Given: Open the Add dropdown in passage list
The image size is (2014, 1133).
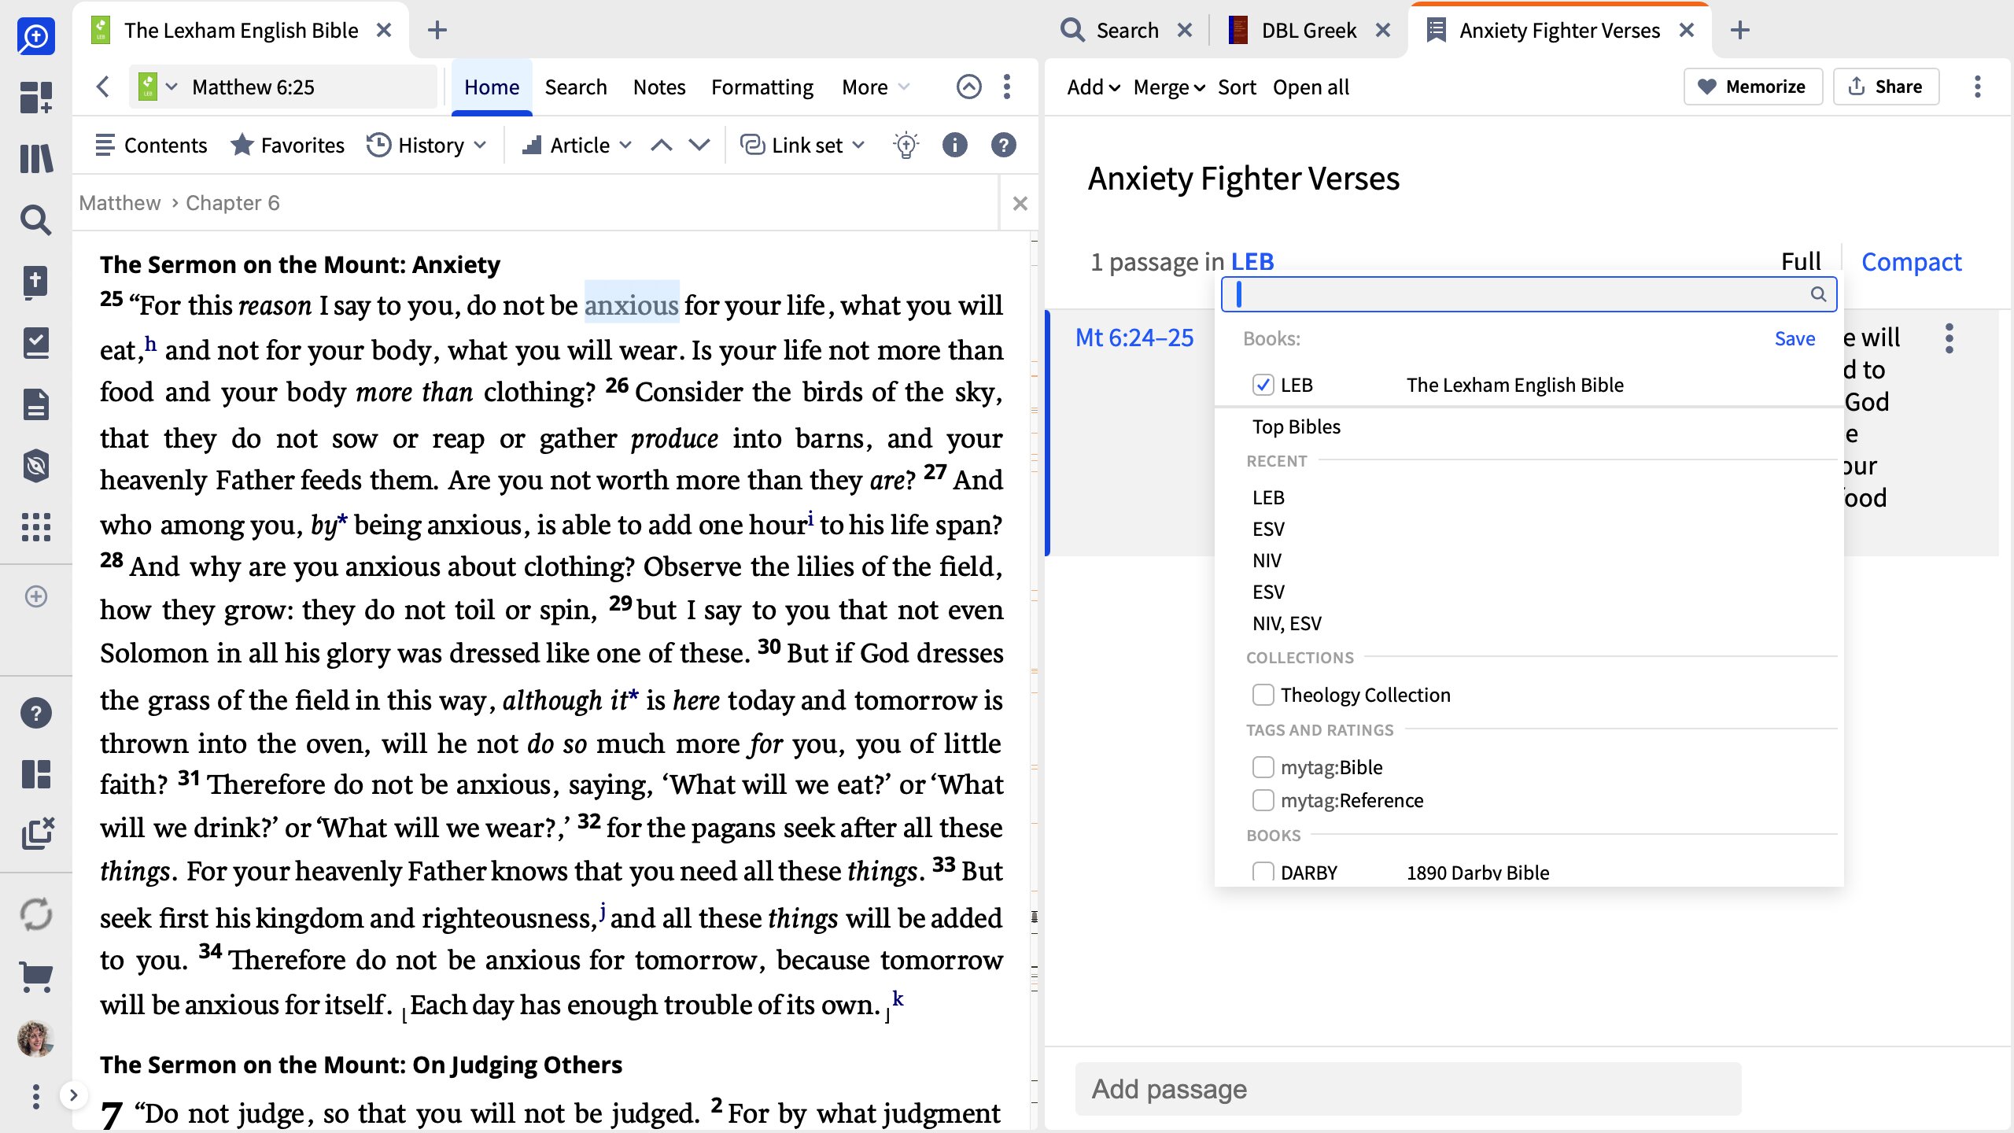Looking at the screenshot, I should click(x=1093, y=87).
